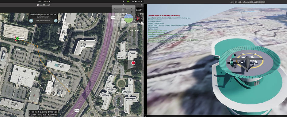Dismiss the takeoff confirmation with the X icon
Screen dimensions: 287x117
[55, 21]
